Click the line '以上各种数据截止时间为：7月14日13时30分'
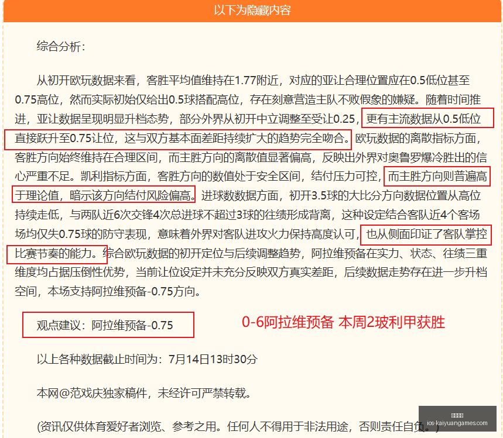The width and height of the screenshot is (503, 438). coord(147,359)
